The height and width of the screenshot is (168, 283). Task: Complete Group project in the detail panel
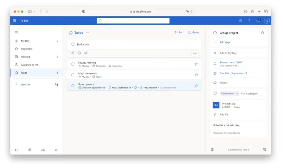pyautogui.click(x=215, y=33)
